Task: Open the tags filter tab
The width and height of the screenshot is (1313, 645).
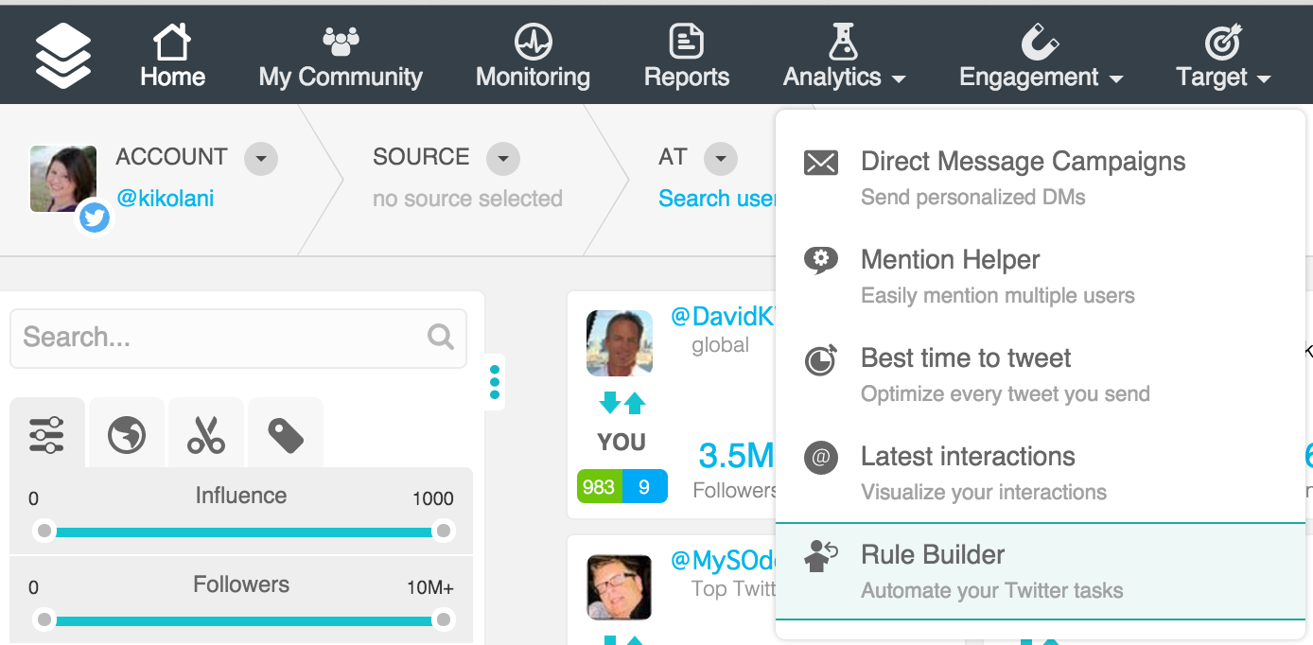Action: tap(285, 432)
